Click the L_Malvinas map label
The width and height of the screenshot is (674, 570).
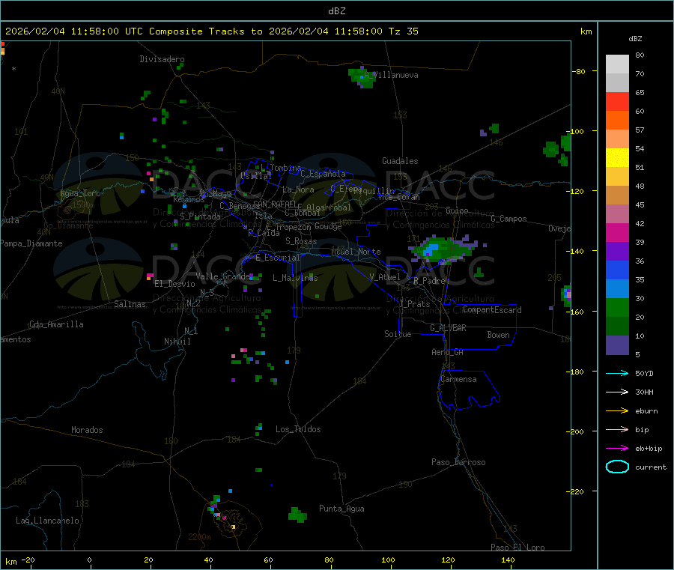tap(295, 278)
